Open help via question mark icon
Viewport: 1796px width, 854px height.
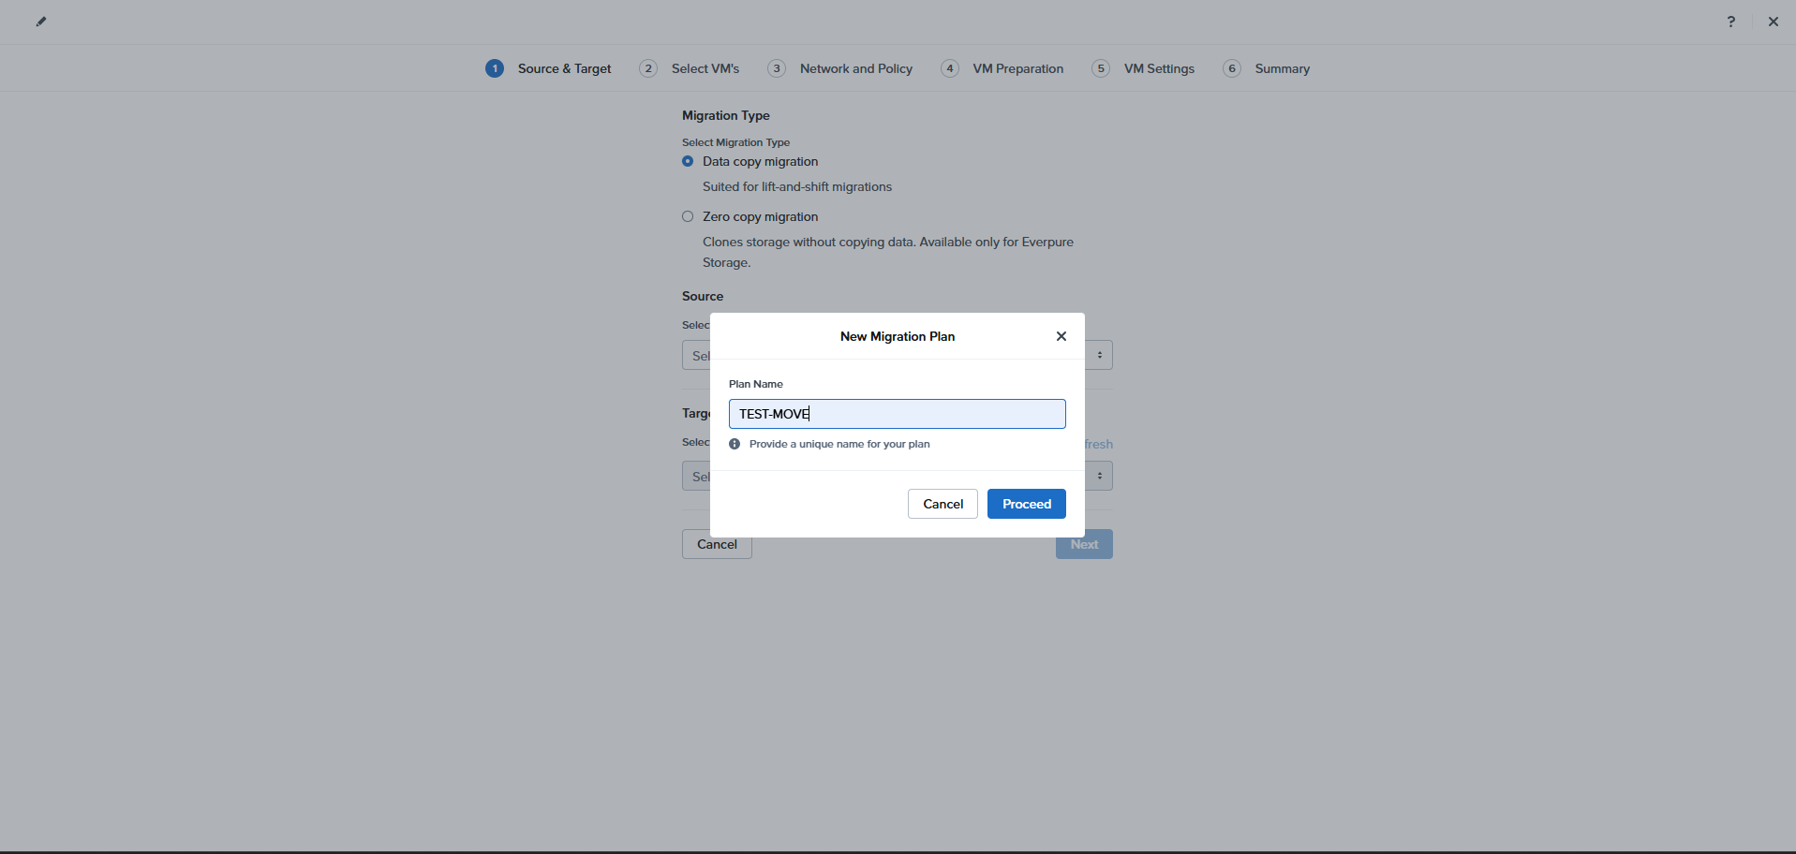(1731, 22)
